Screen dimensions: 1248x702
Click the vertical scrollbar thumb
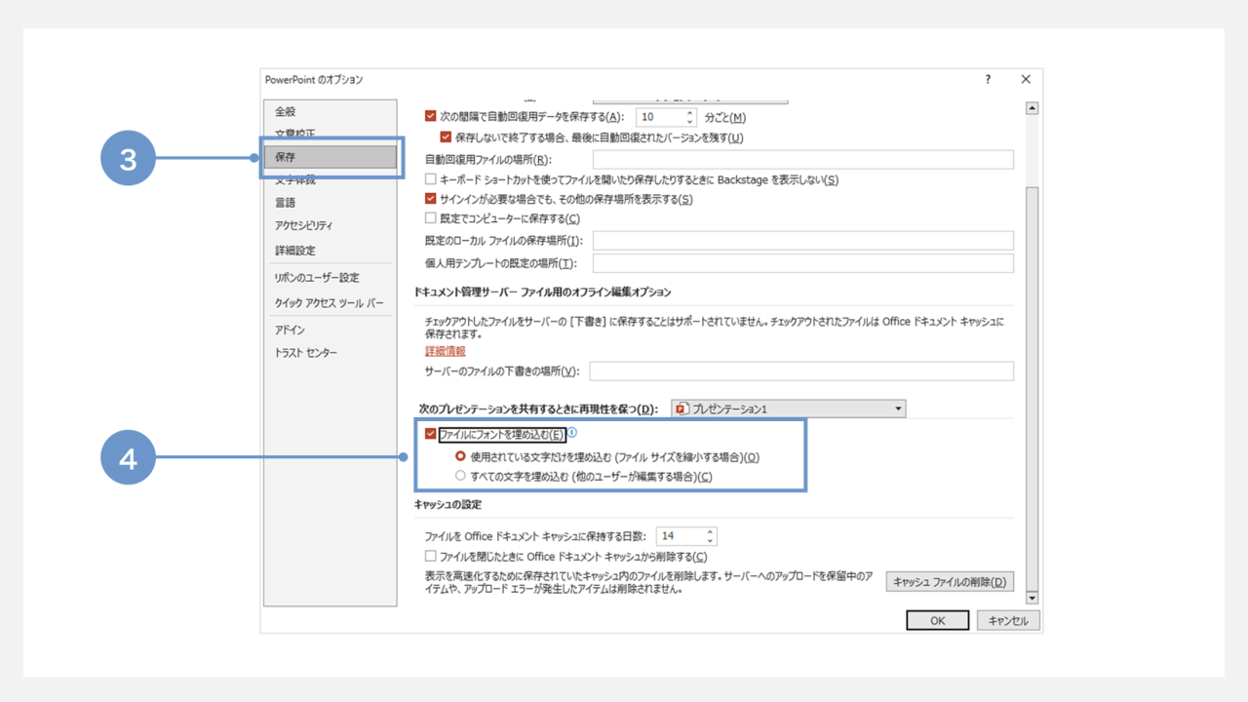click(x=1033, y=388)
